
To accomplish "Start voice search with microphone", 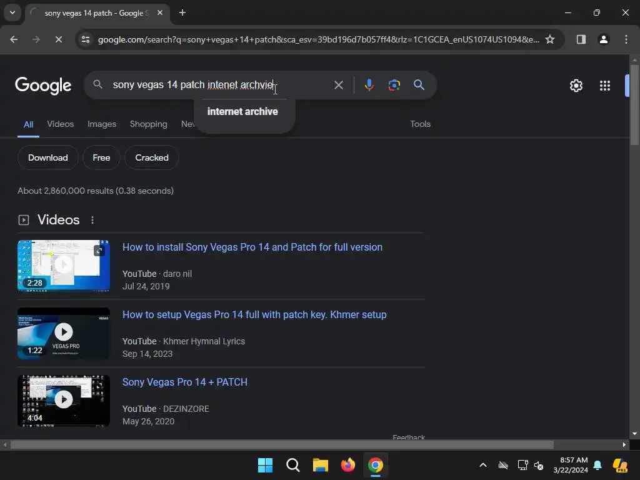I will (369, 85).
